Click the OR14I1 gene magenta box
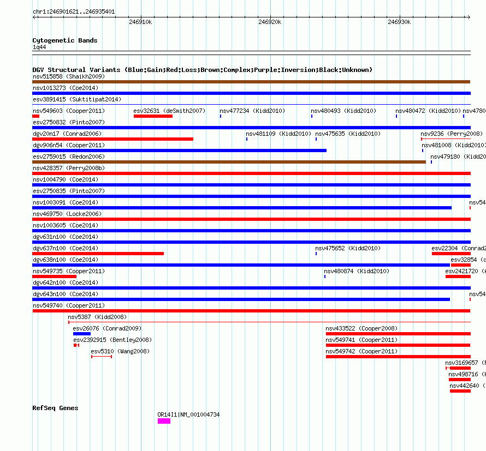Screen dimensions: 486x451 tap(164, 421)
